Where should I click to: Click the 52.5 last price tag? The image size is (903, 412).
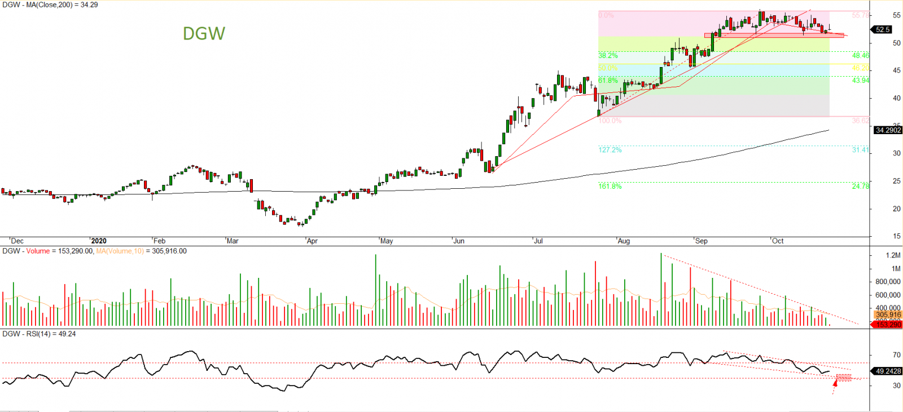pos(883,29)
